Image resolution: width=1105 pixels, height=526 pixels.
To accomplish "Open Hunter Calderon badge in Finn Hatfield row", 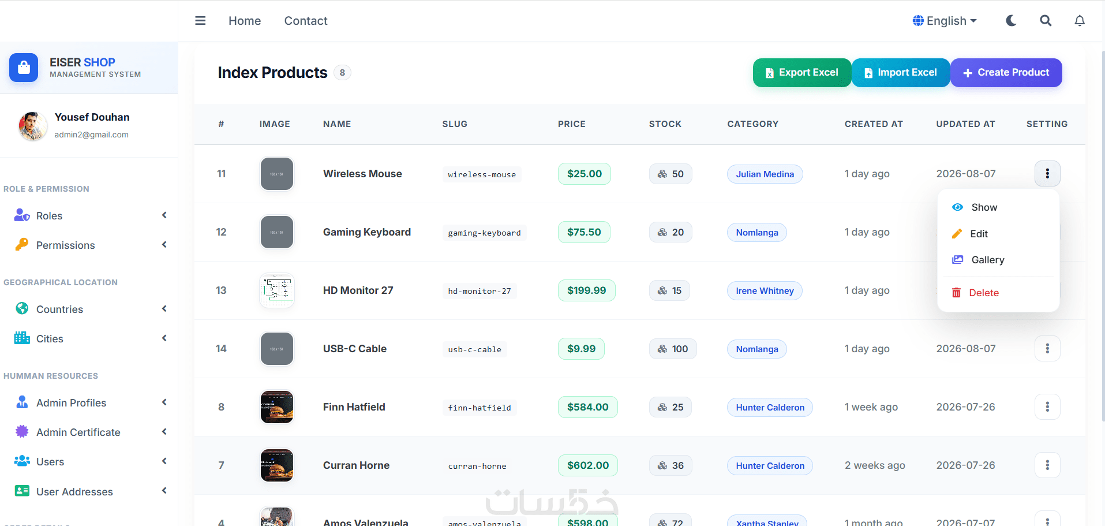I will (770, 407).
